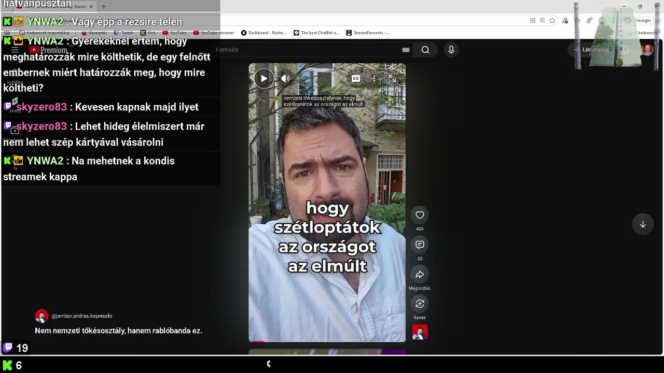Like the Short with the heart button

pos(420,215)
